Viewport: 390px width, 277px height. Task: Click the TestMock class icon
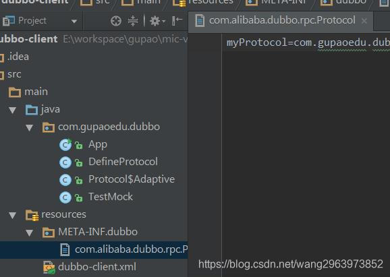[65, 197]
